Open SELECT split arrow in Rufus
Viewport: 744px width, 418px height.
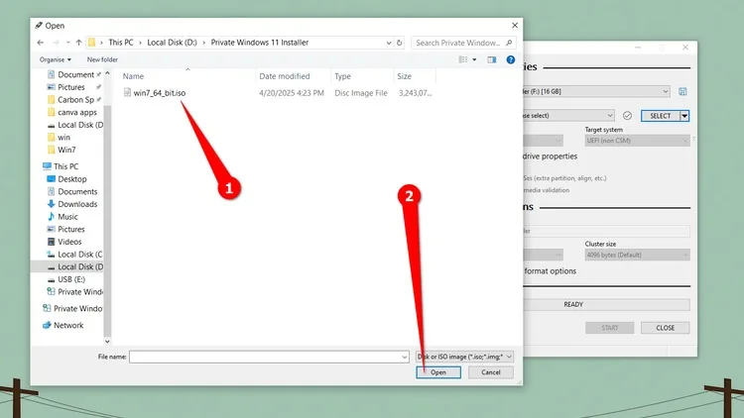(x=684, y=116)
